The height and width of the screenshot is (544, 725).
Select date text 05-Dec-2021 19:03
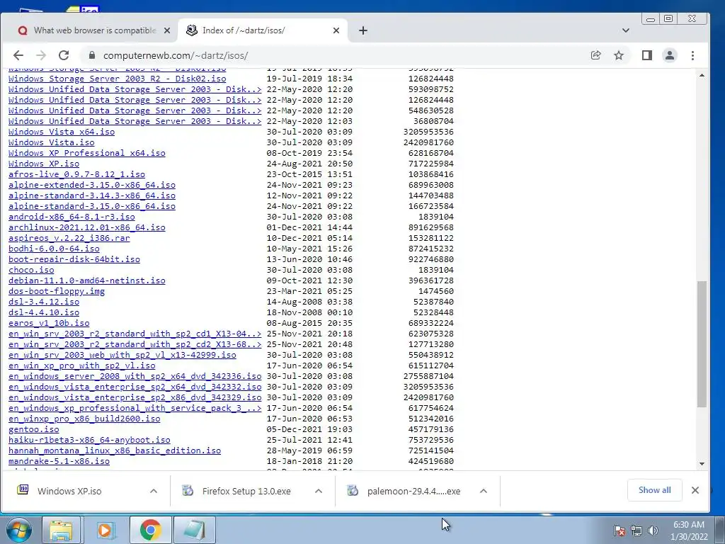(x=309, y=430)
